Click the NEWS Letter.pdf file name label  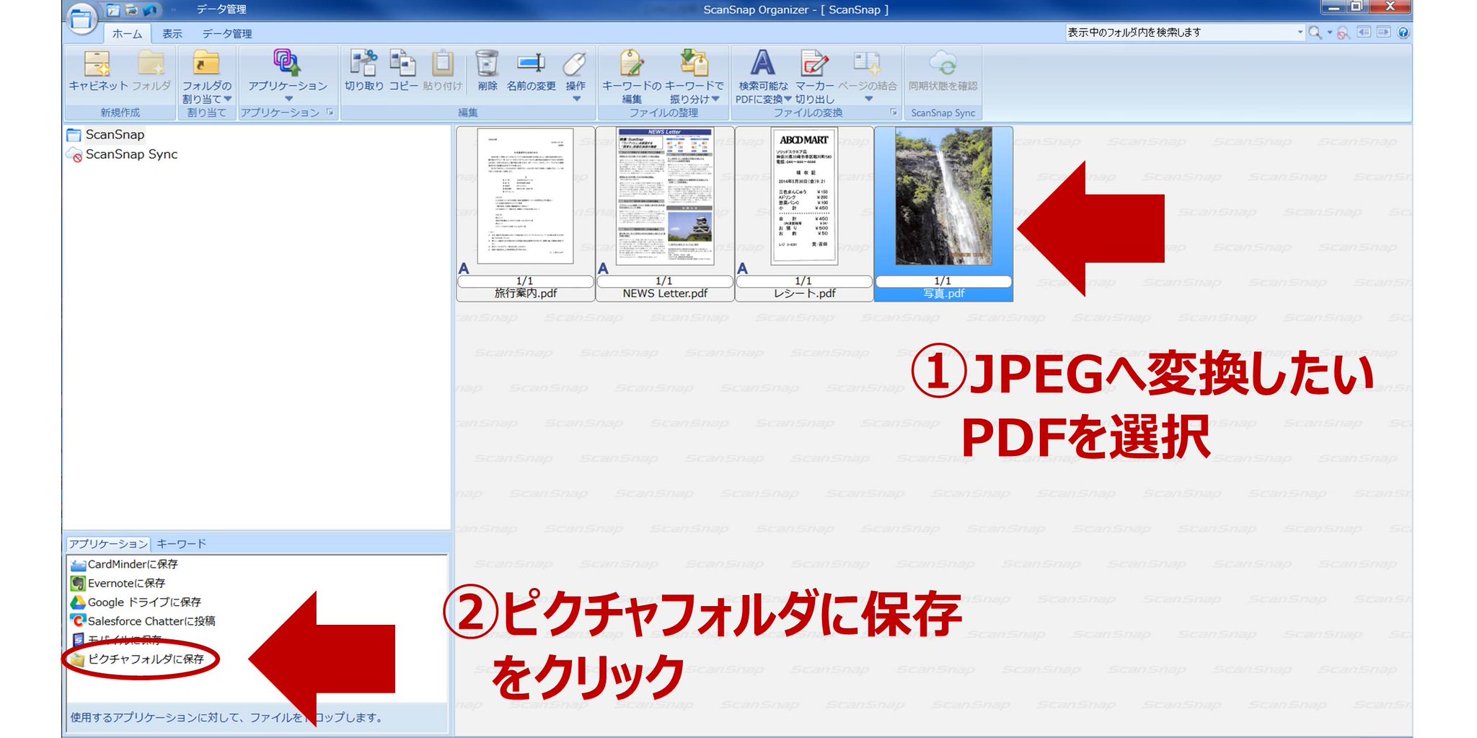pos(665,294)
